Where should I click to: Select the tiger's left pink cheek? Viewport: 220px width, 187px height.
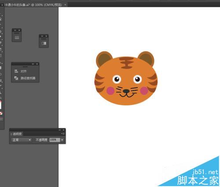tap(110, 90)
